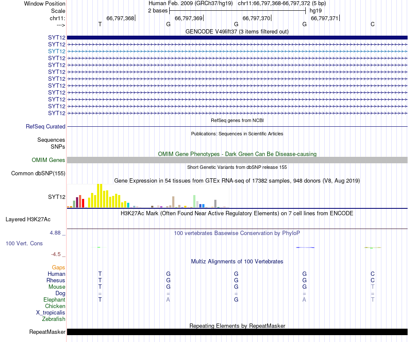Click the '100 Vert. Cons' track label
The image size is (408, 342).
[24, 243]
